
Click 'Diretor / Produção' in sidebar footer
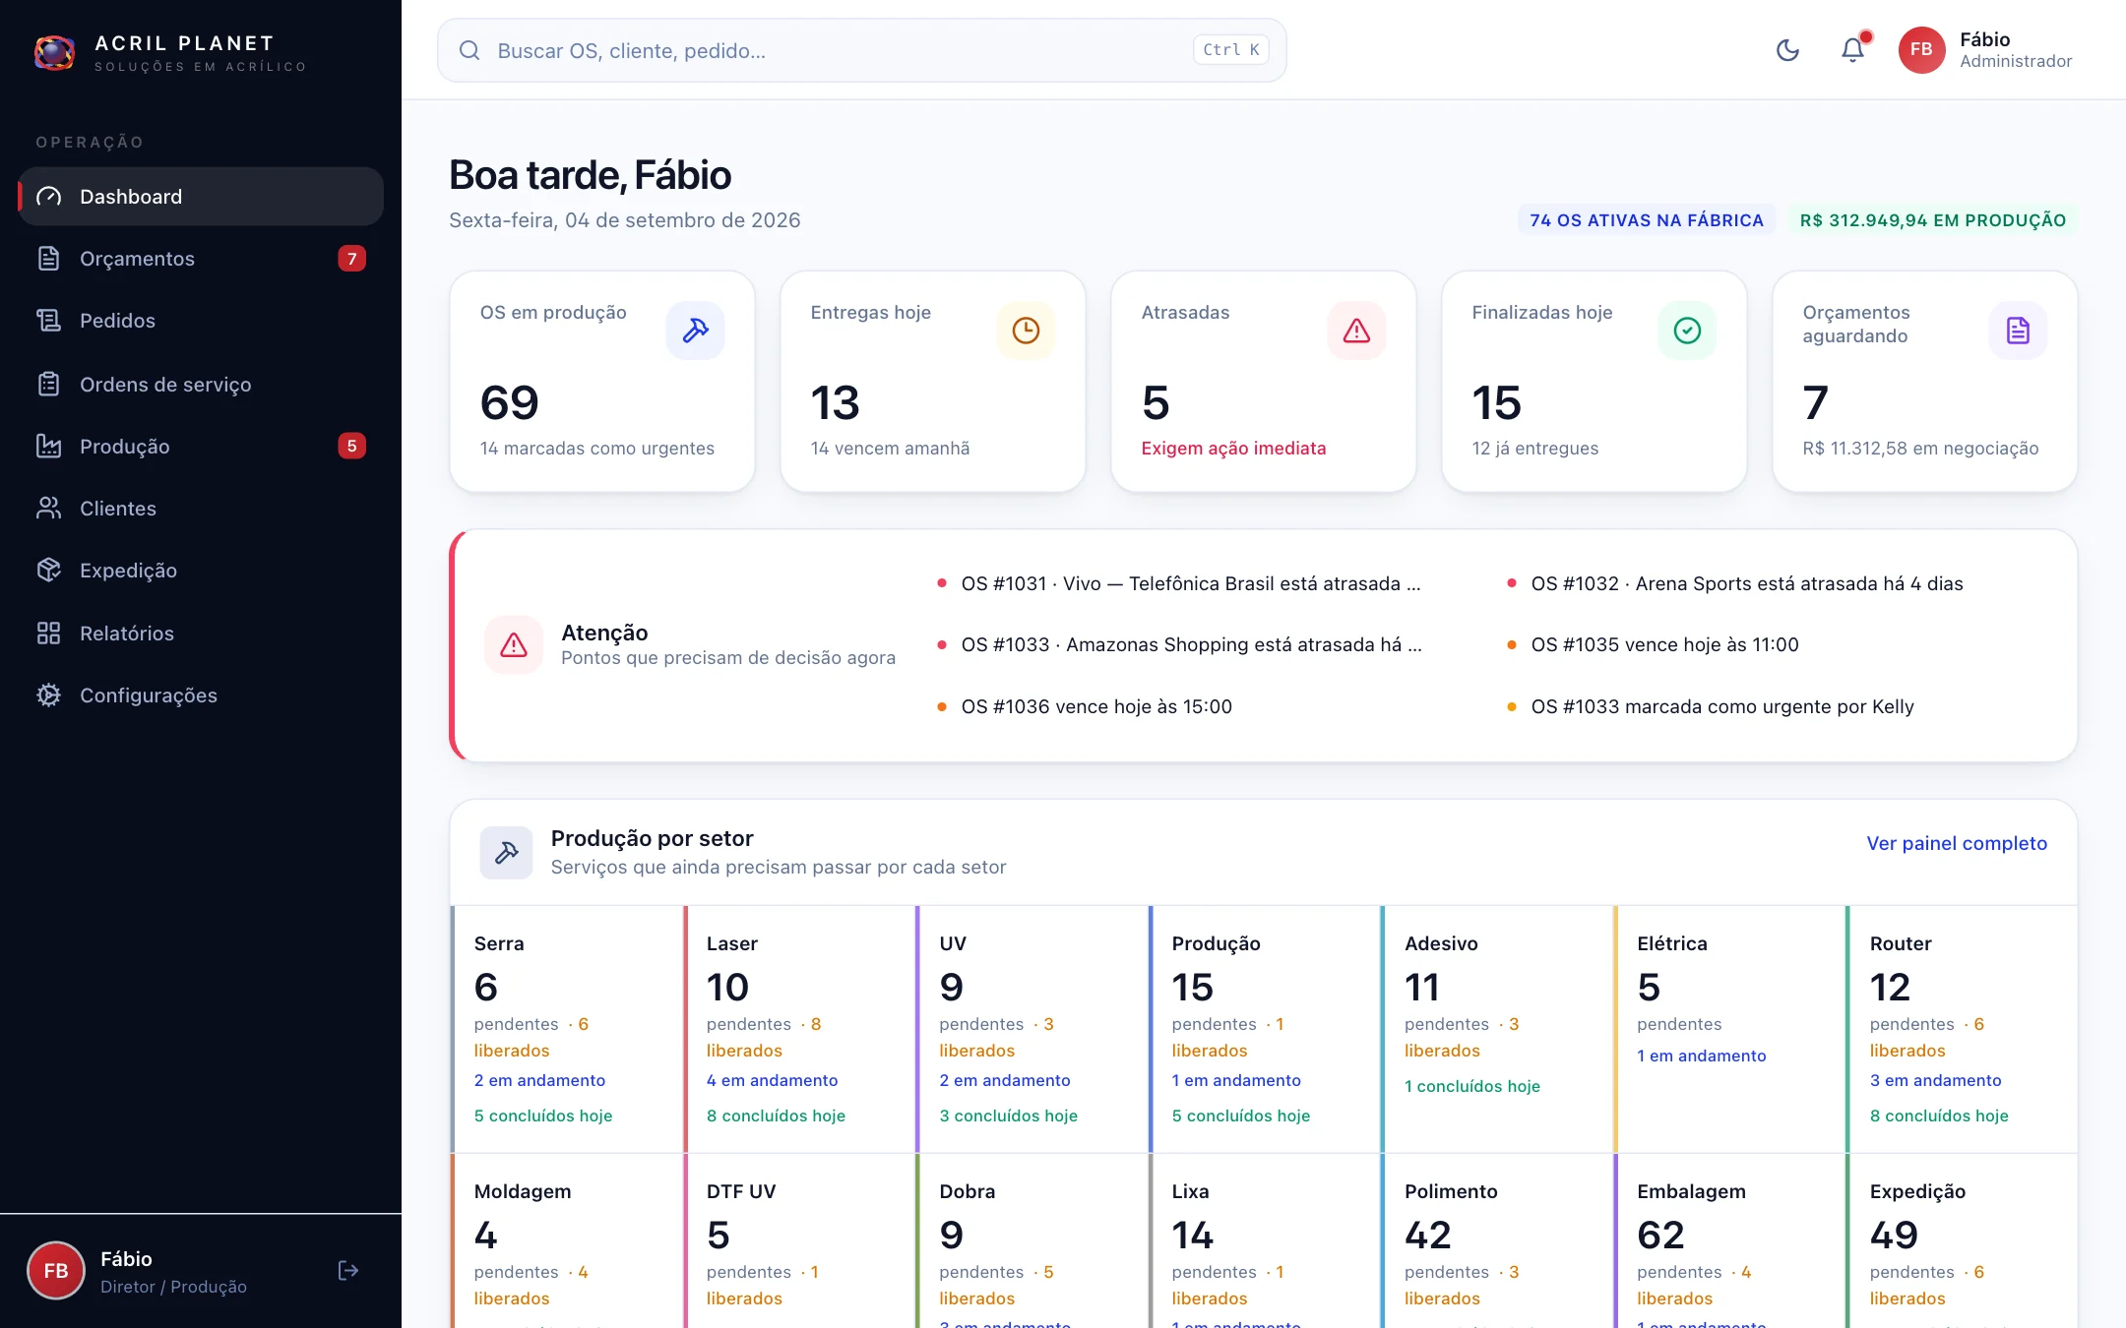[x=173, y=1287]
